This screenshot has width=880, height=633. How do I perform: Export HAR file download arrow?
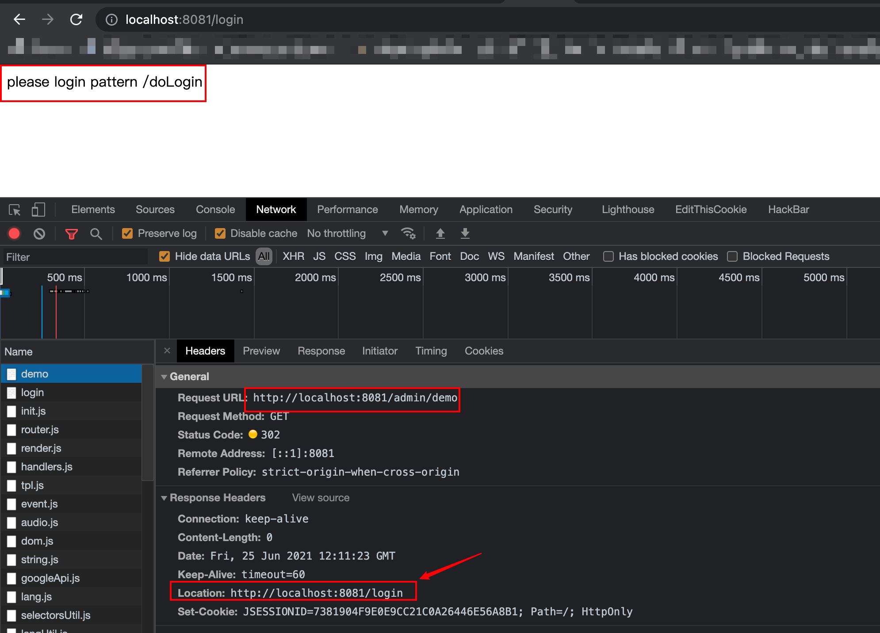point(465,233)
